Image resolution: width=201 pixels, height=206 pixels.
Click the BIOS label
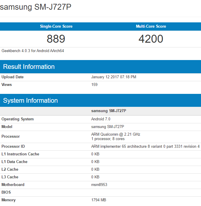(6, 192)
